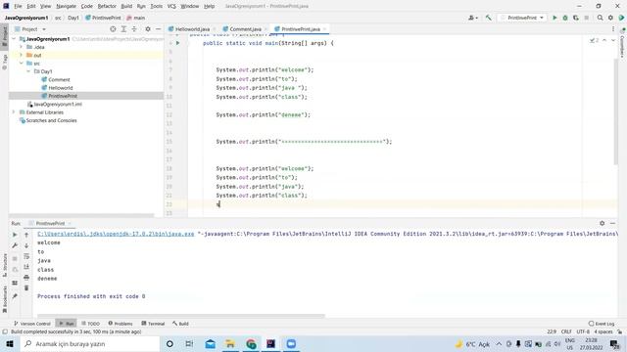Viewport: 627px width, 352px height.
Task: Open the PrintlnvePrint run configuration dropdown
Action: point(522,18)
